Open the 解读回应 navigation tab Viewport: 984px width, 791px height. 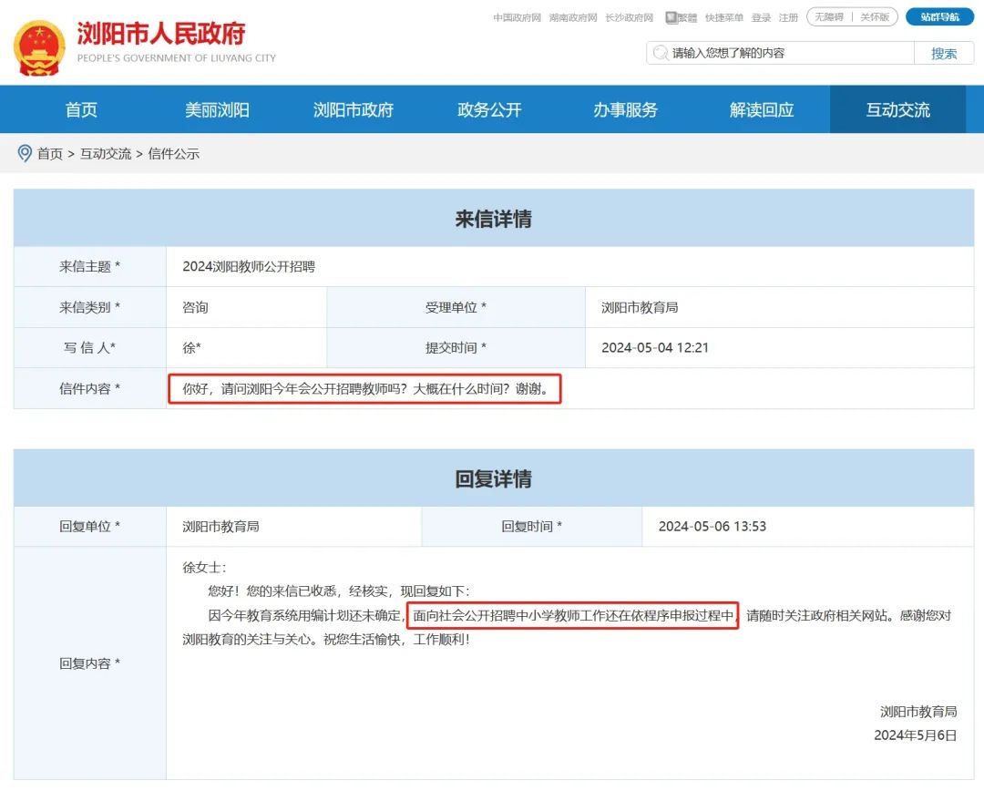[x=762, y=110]
